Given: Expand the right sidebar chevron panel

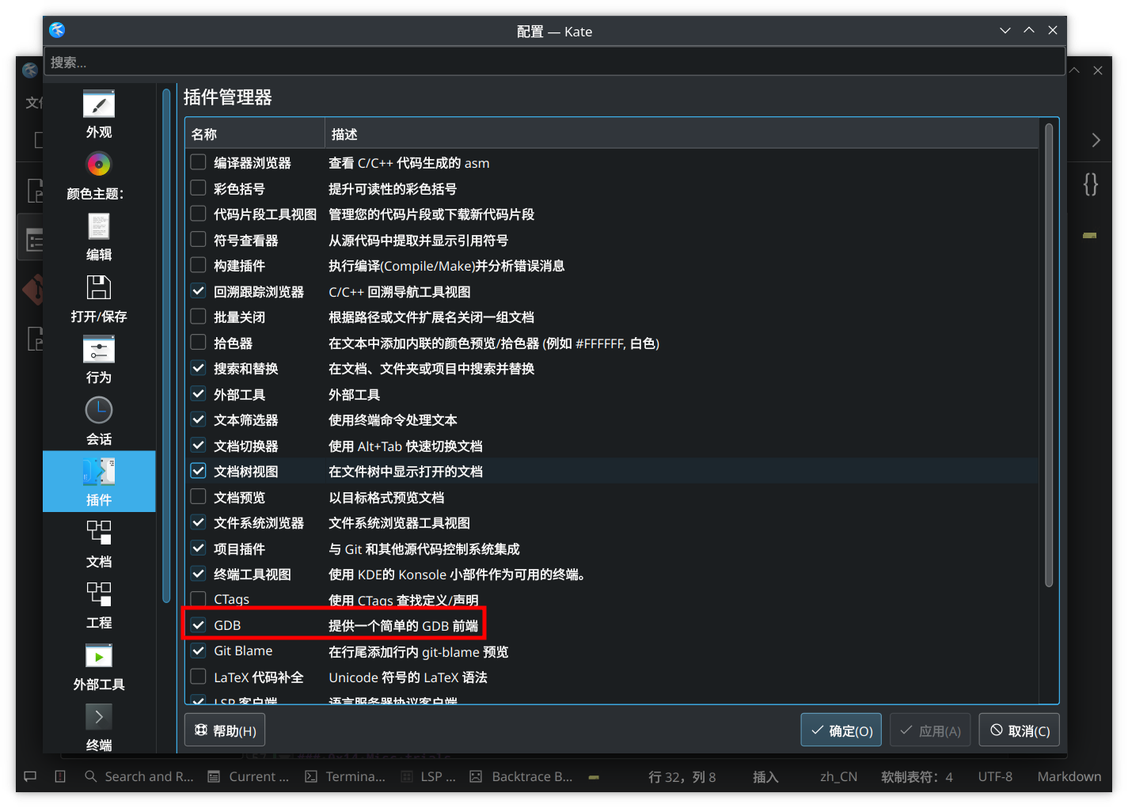Looking at the screenshot, I should coord(1096,139).
